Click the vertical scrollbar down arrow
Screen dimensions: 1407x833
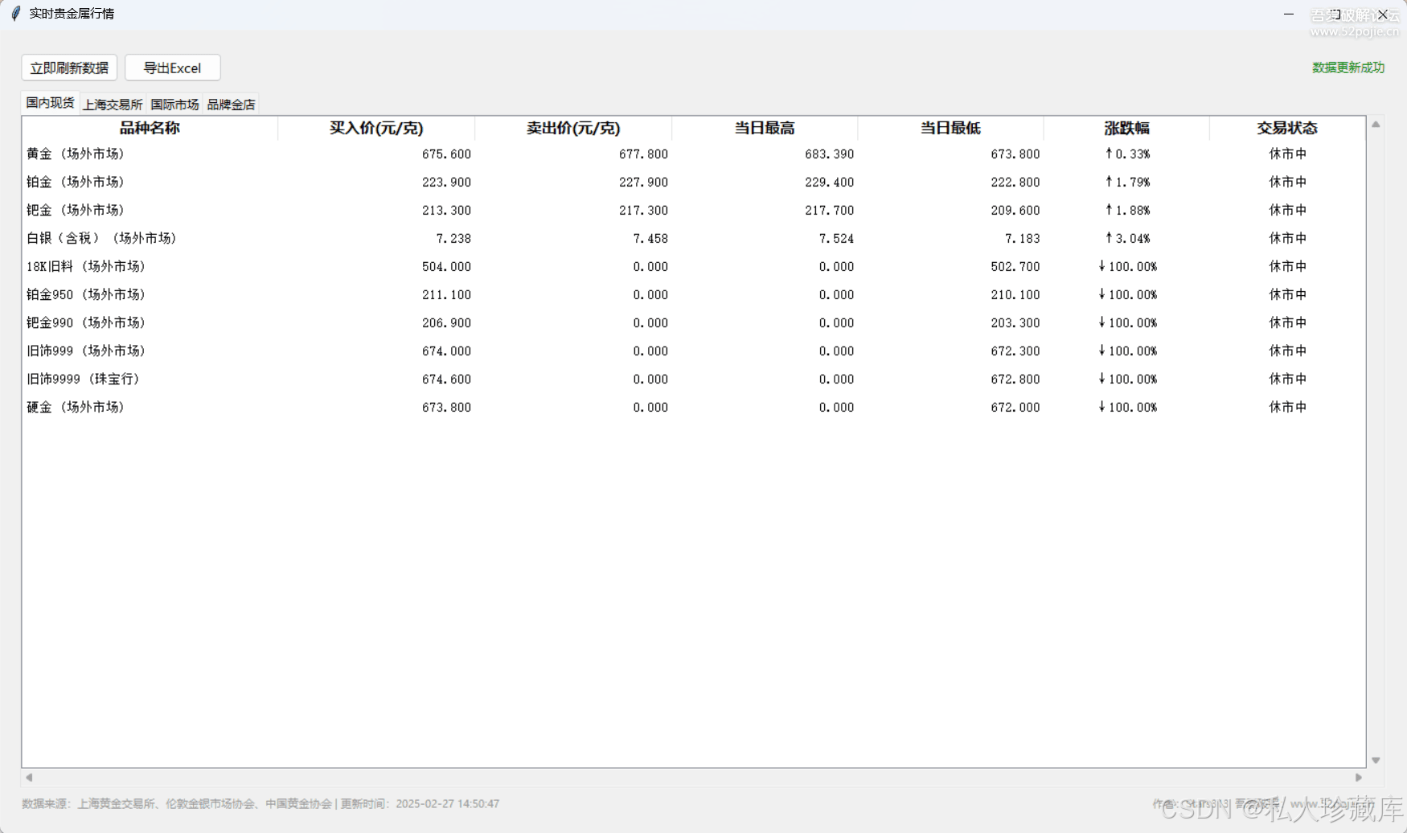point(1376,760)
